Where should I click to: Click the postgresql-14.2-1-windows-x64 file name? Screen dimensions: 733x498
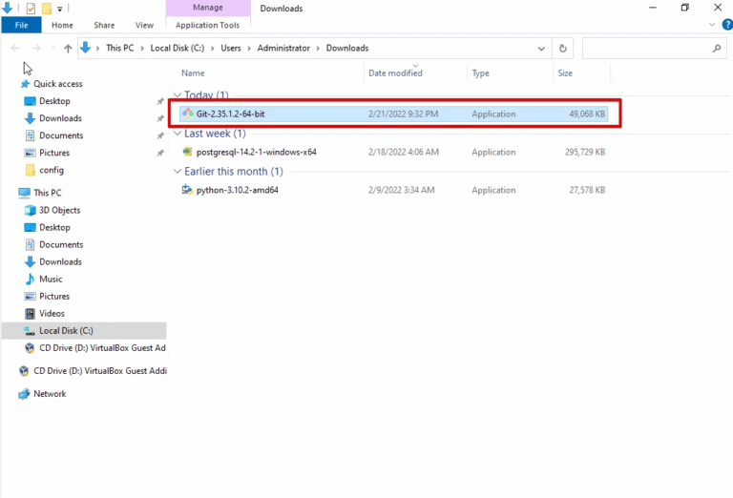tap(256, 153)
